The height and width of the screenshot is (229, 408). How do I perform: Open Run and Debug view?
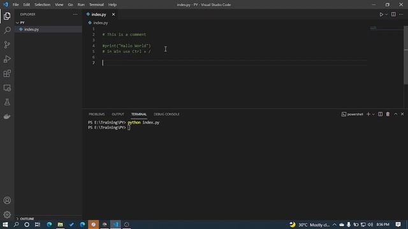tap(7, 59)
